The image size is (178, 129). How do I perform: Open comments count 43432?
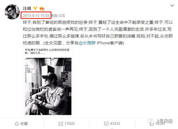(x=115, y=124)
